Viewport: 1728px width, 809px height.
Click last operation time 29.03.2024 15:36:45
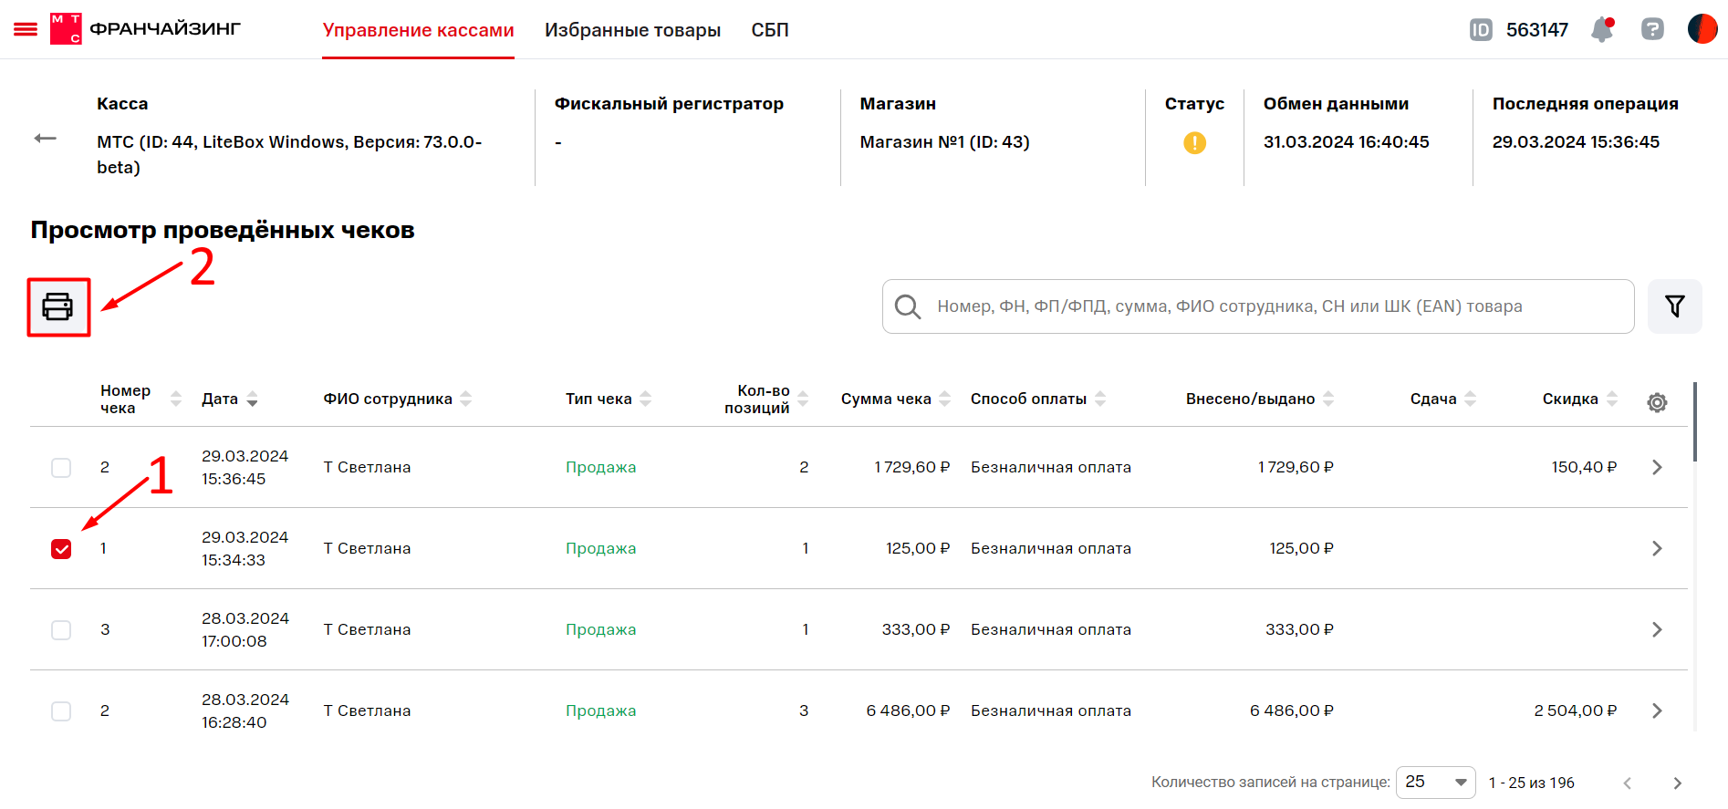[x=1576, y=142]
